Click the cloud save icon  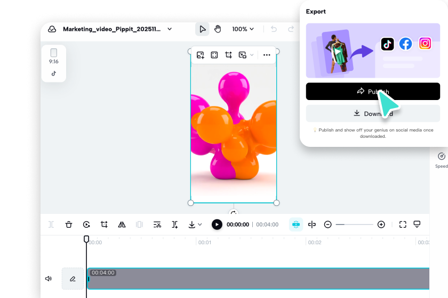tap(52, 29)
